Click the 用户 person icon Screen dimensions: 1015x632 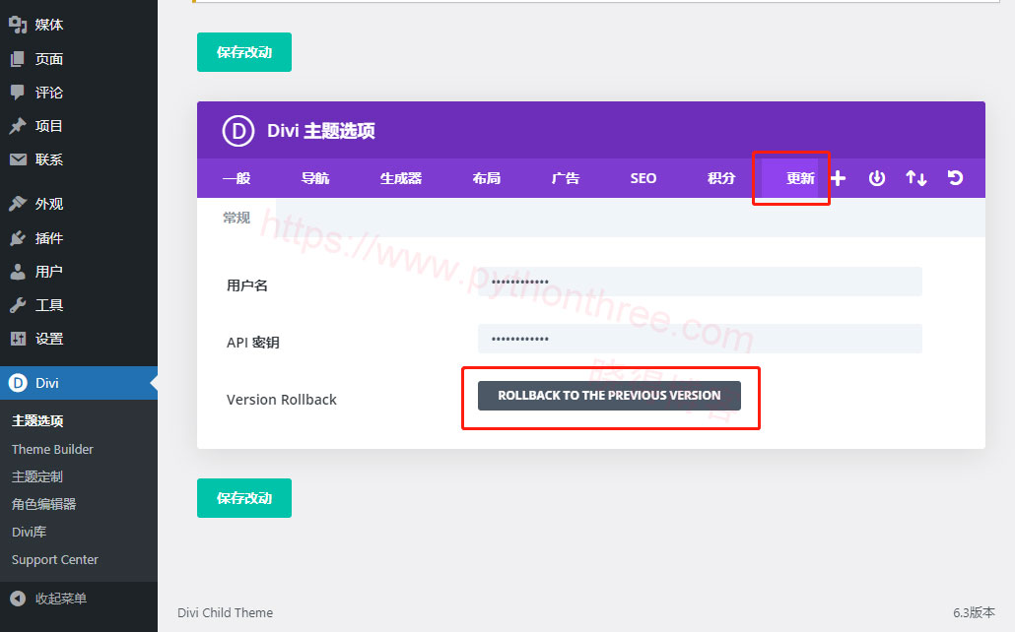point(18,272)
